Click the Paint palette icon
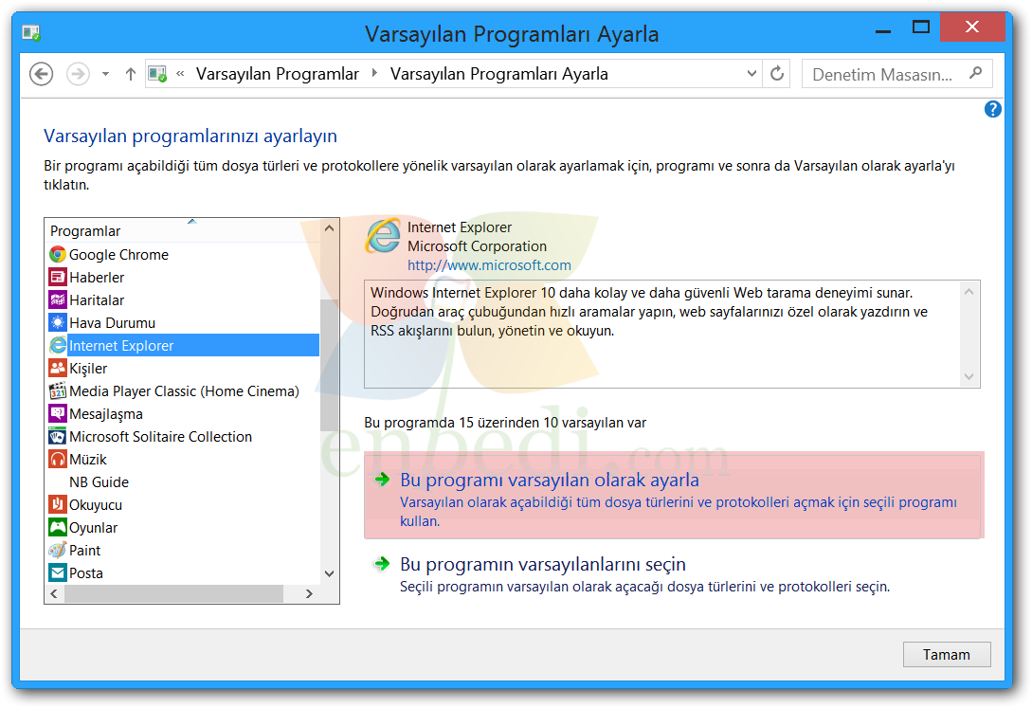 click(58, 550)
